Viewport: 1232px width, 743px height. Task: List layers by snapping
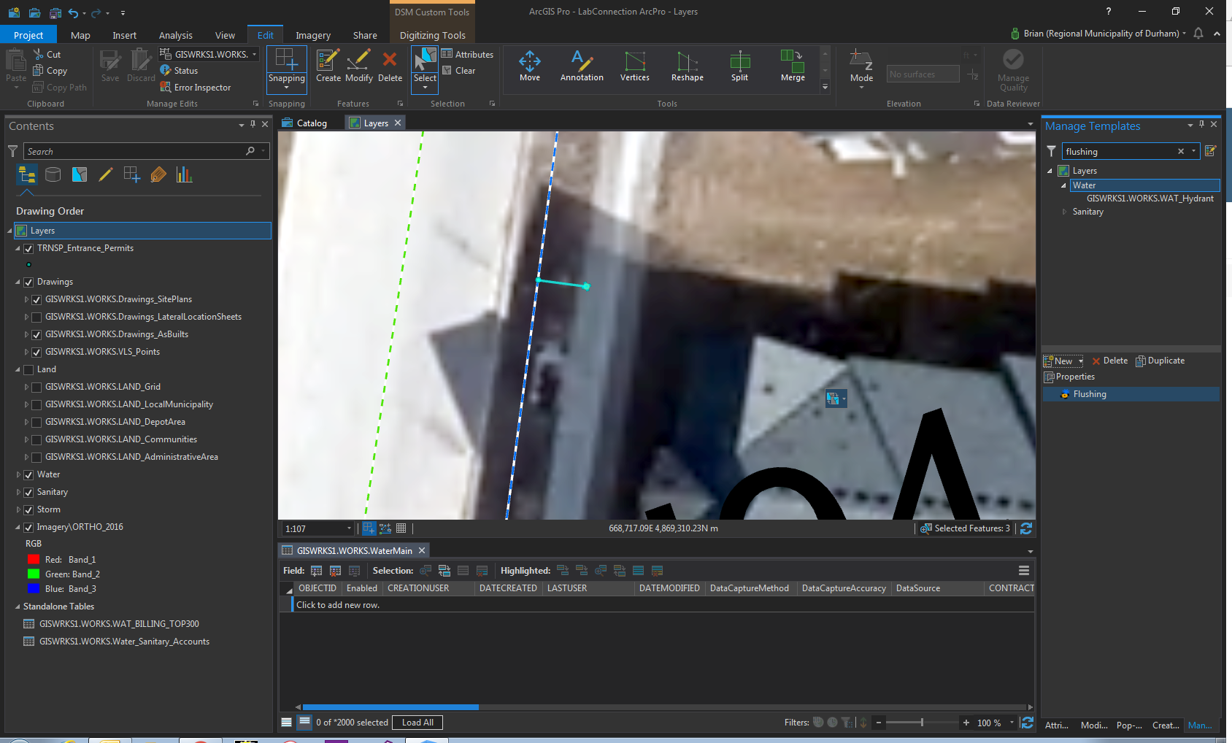click(132, 174)
